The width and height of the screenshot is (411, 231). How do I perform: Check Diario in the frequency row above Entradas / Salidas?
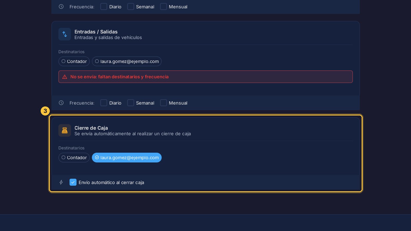[104, 7]
